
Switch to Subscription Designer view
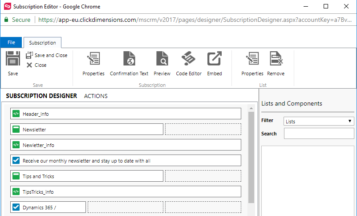pos(41,96)
